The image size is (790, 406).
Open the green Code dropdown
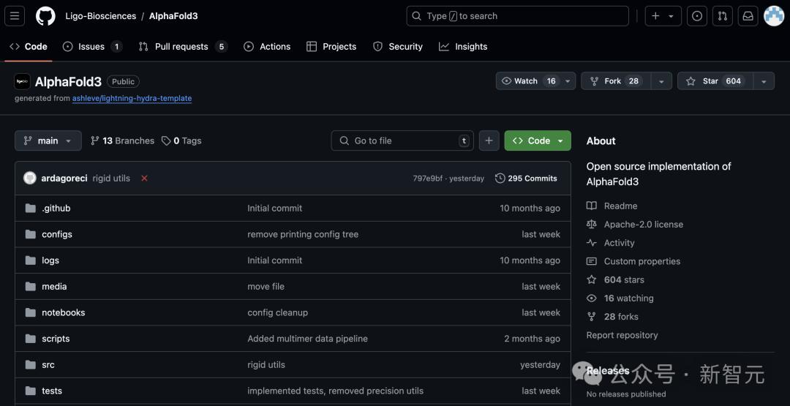point(538,140)
